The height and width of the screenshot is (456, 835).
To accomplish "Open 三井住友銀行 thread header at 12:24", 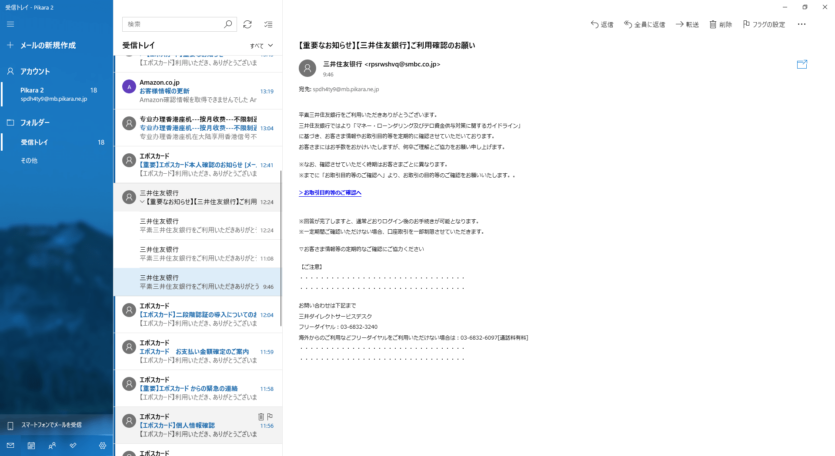I will tap(198, 197).
